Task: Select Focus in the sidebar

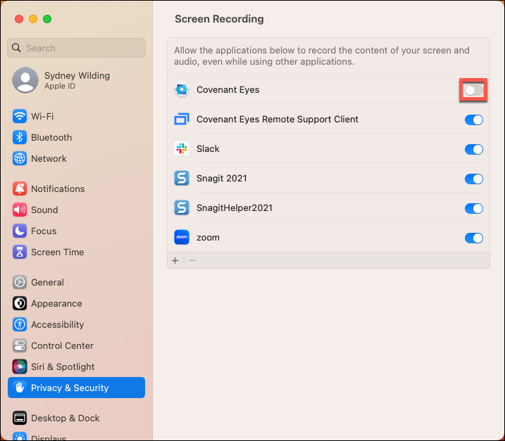Action: pos(76,231)
